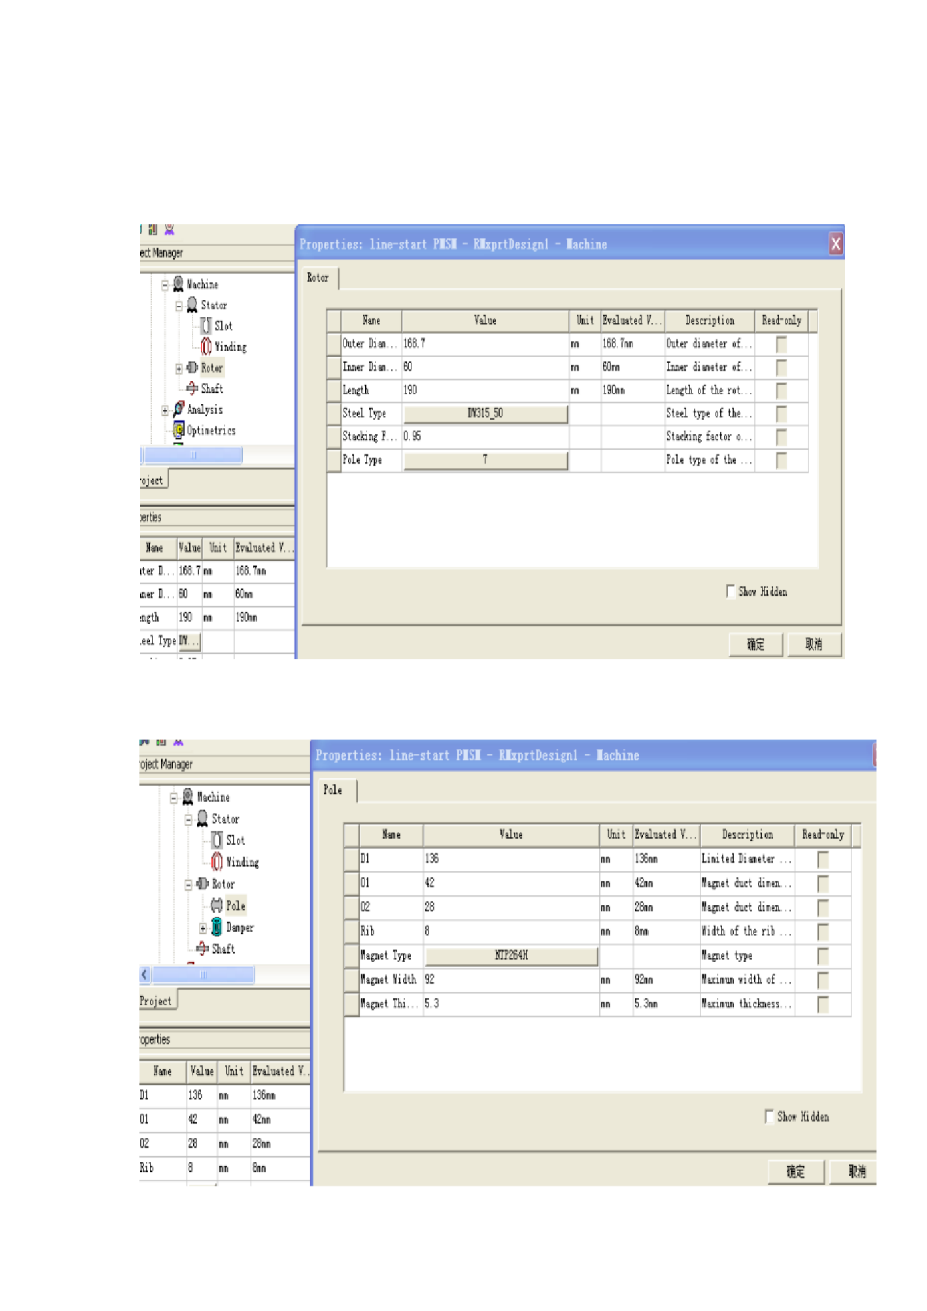The image size is (927, 1311).
Task: Click the Optimetrics icon in upper tree
Action: [178, 430]
